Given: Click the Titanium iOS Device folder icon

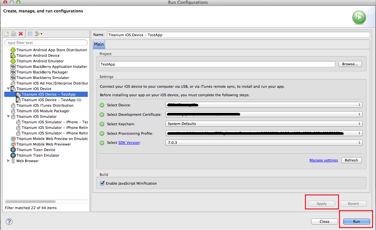Looking at the screenshot, I should pos(13,89).
